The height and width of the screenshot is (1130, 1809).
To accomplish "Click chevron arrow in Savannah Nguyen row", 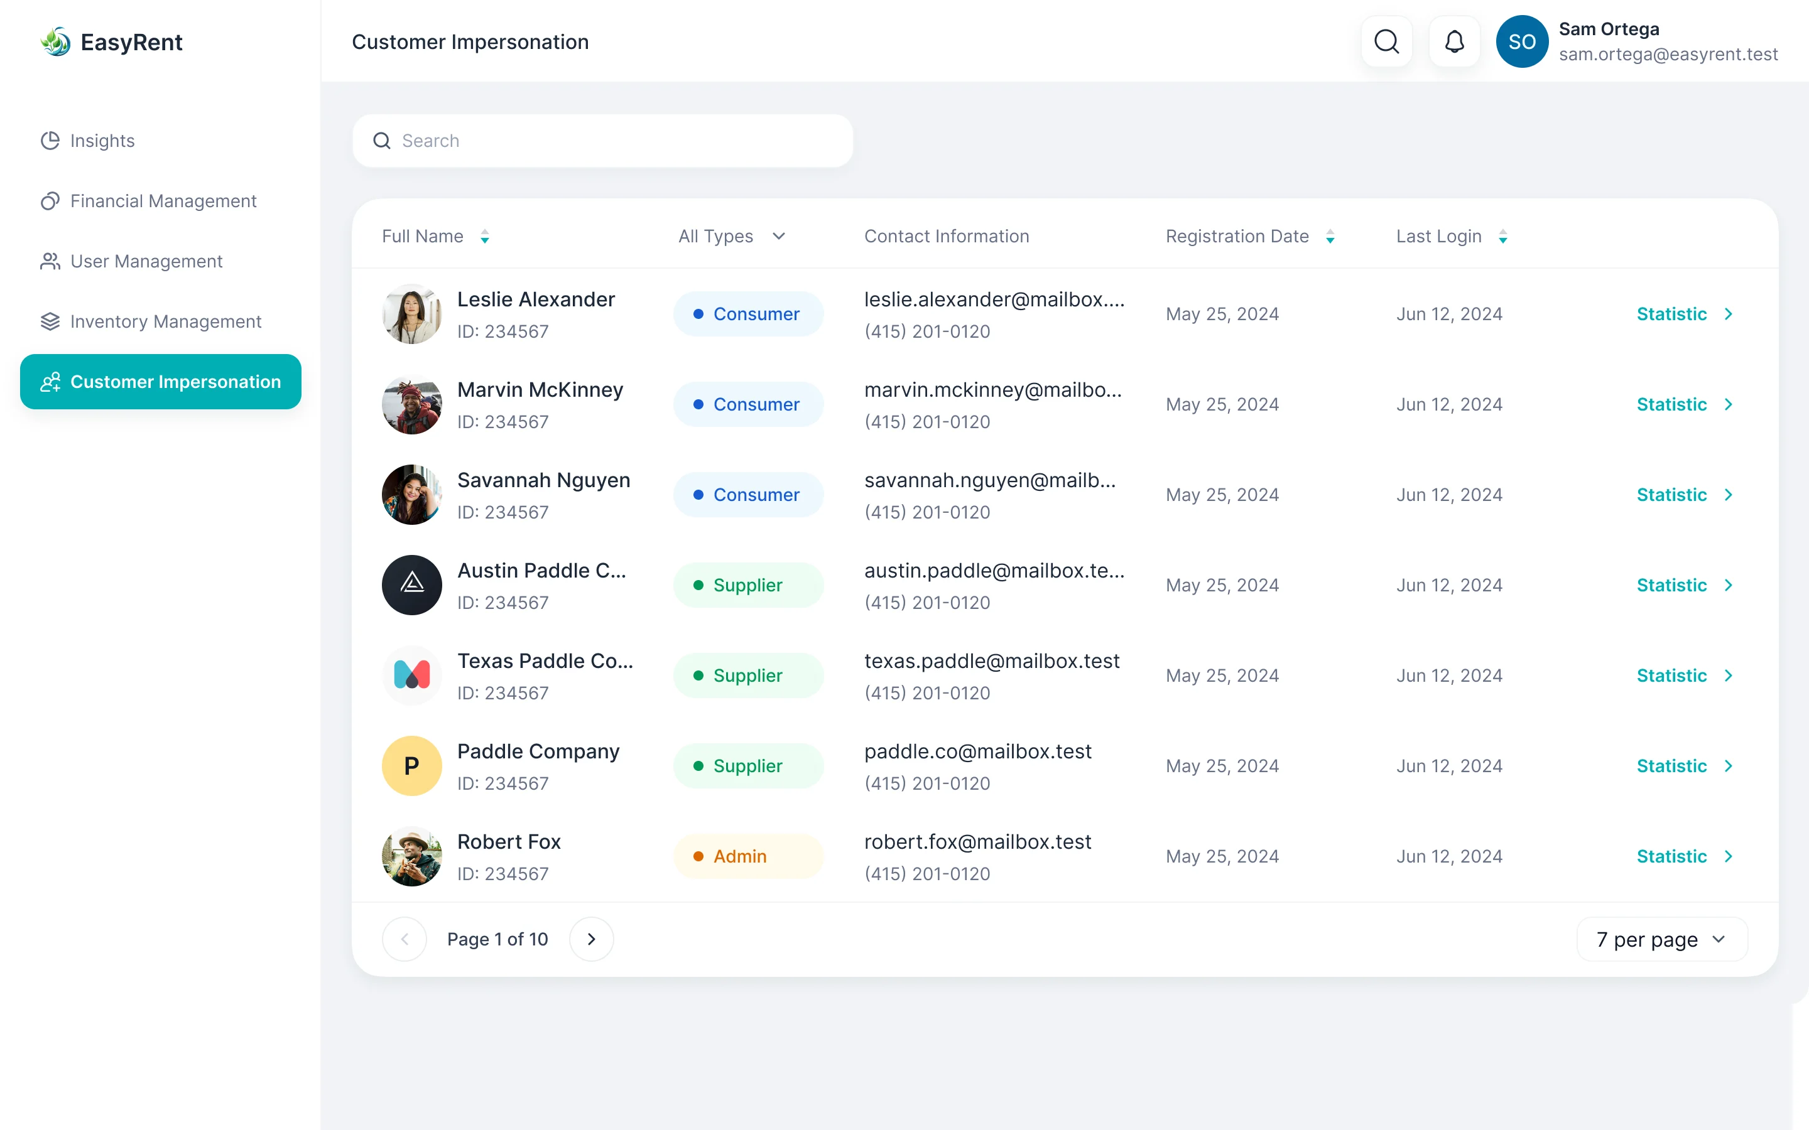I will click(1729, 495).
